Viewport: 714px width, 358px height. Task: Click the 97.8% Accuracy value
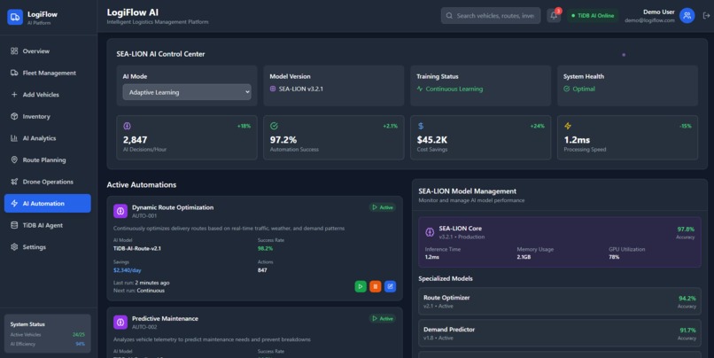686,230
